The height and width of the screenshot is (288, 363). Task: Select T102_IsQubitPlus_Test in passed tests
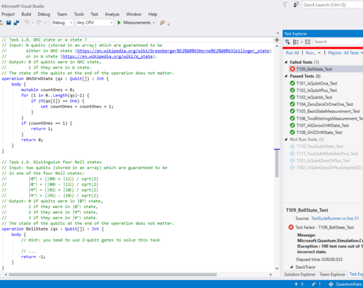tap(317, 90)
